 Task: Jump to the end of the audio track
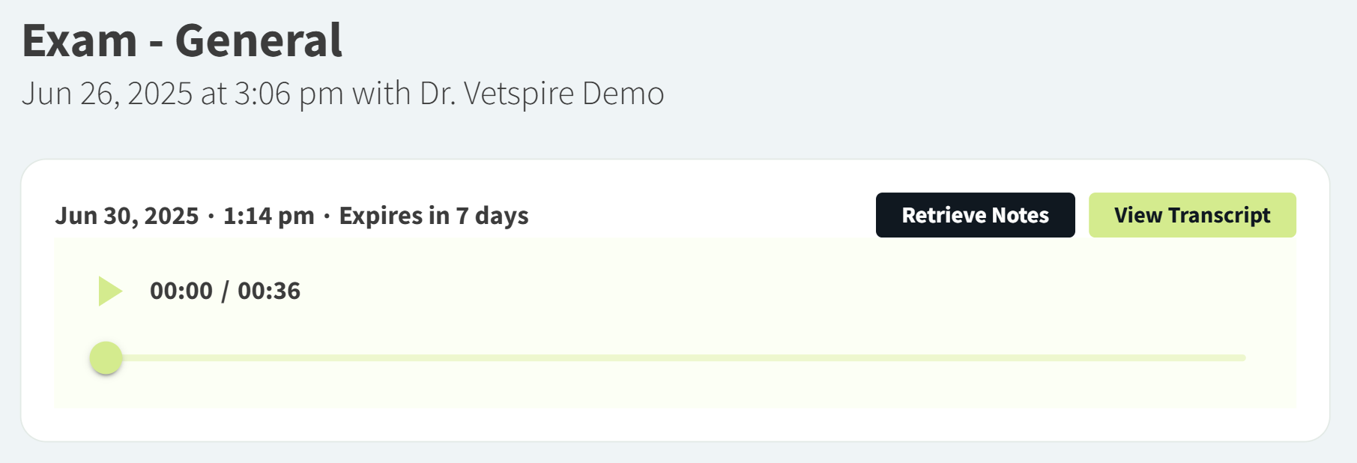pyautogui.click(x=1244, y=358)
